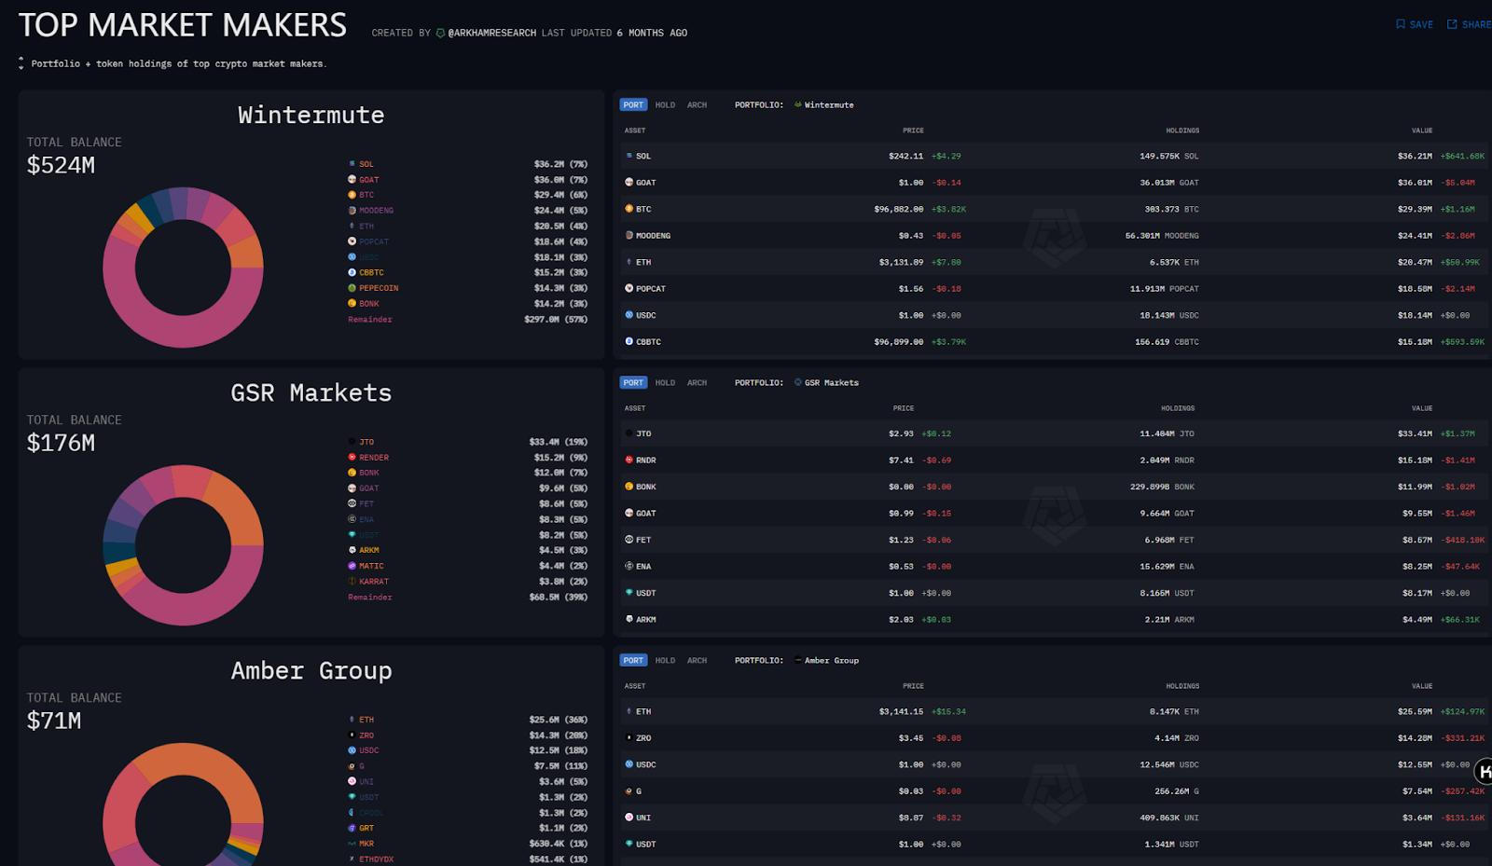Click CBBTC token icon in Wintermute table
Viewport: 1492px width, 866px height.
click(x=629, y=341)
